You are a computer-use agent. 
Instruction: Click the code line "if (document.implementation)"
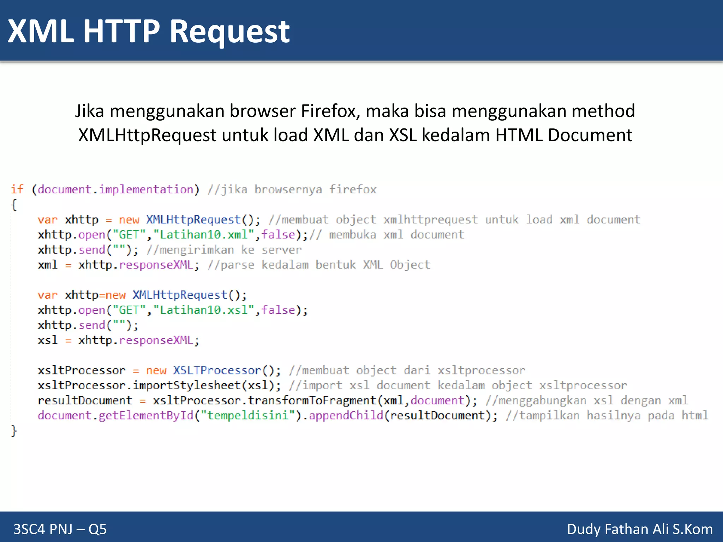tap(105, 189)
